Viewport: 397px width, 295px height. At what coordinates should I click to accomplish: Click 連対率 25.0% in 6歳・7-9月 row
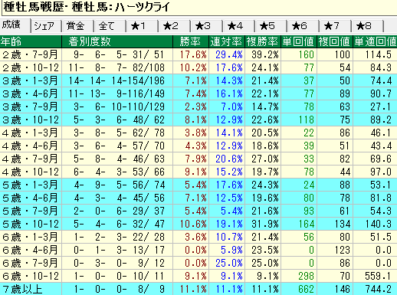227,263
